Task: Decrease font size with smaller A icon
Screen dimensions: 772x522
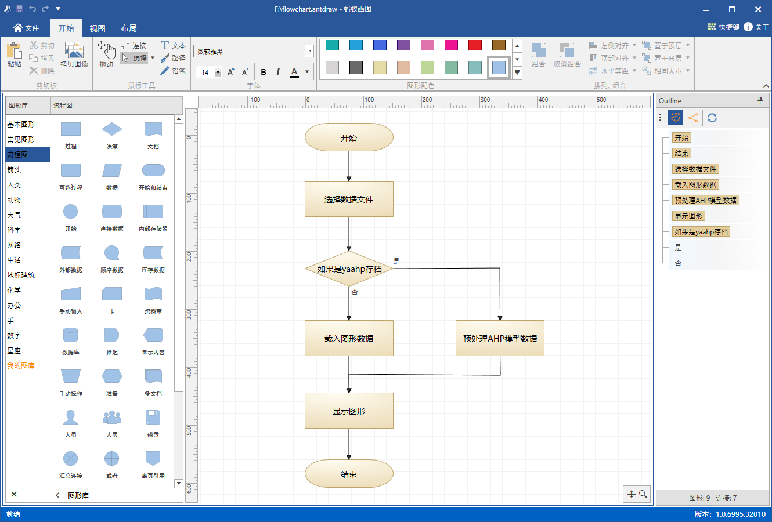Action: [245, 72]
